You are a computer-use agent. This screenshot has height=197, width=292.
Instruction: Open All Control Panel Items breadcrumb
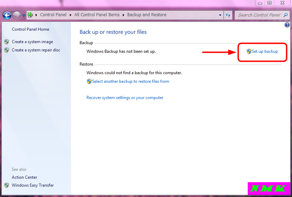(x=97, y=15)
